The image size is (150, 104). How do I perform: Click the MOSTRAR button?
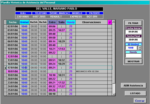coord(134,62)
